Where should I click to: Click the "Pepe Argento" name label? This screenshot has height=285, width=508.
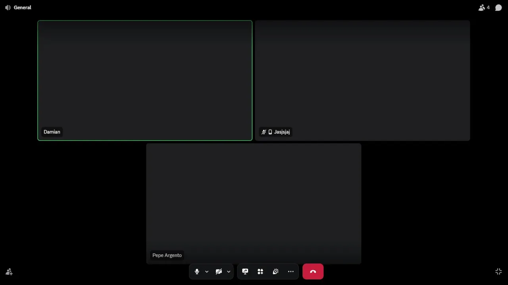click(x=167, y=255)
